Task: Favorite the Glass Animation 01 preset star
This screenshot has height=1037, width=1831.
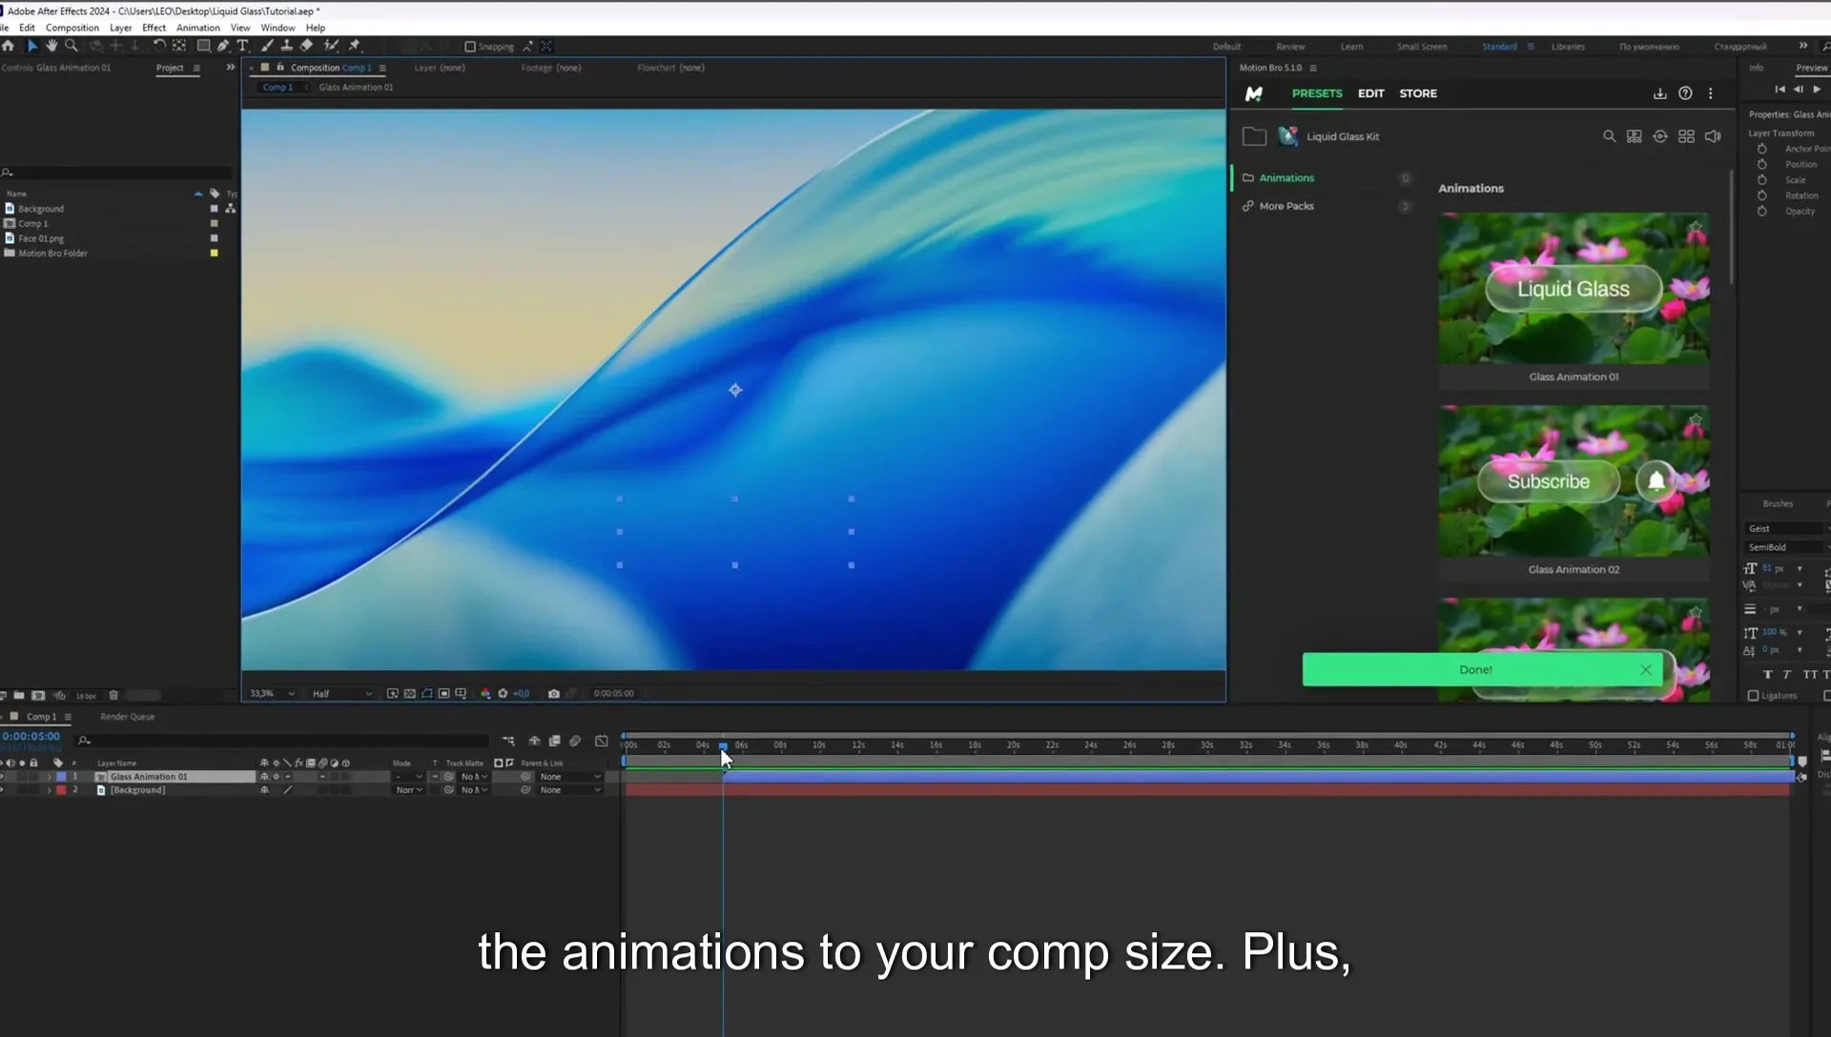Action: [x=1695, y=227]
